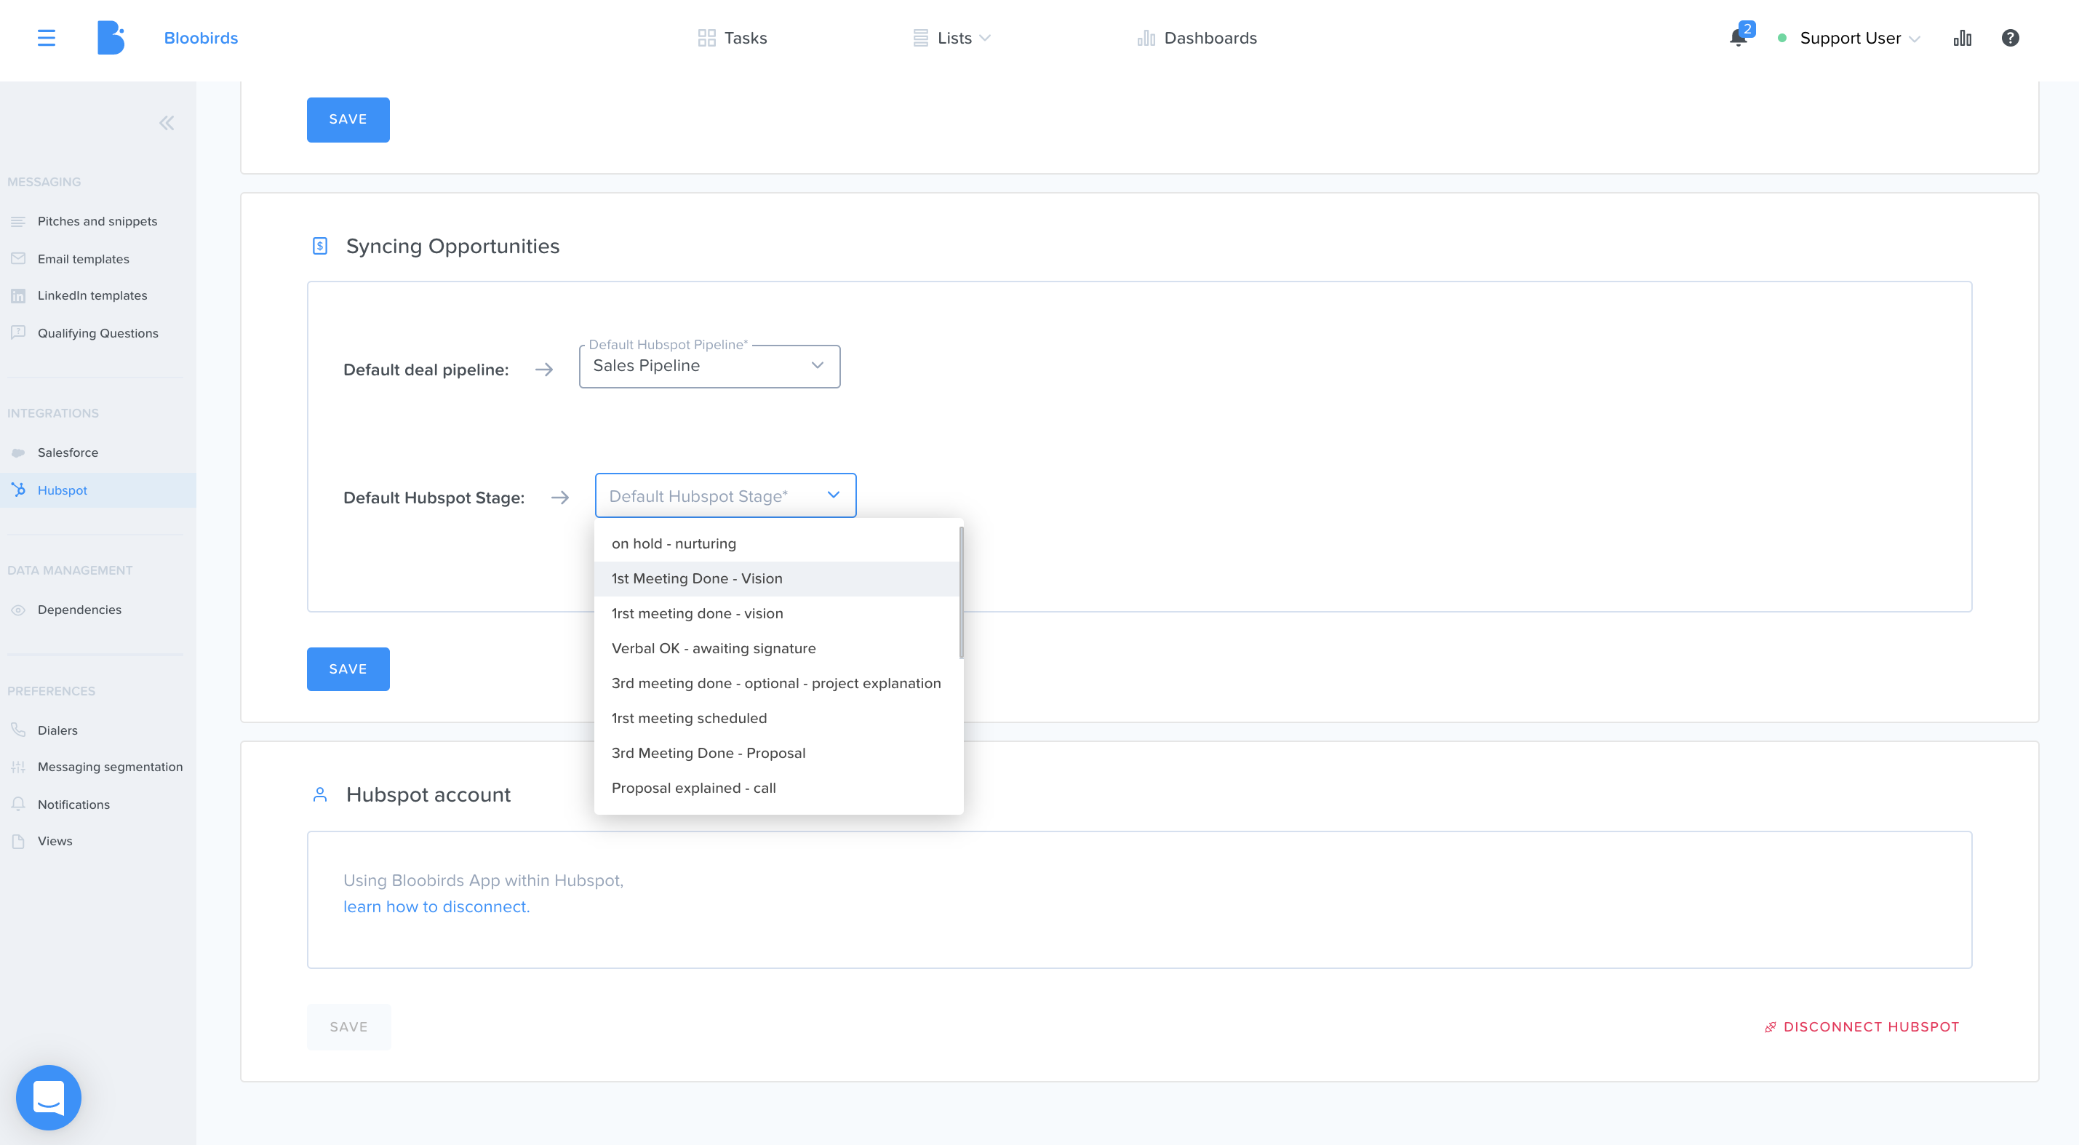The image size is (2079, 1145).
Task: Click the Salesforce cloud icon
Action: pos(17,452)
